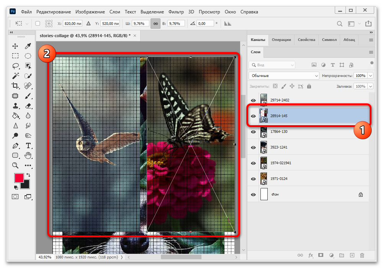This screenshot has width=383, height=268.
Task: Switch to the Свойства tab
Action: coord(306,40)
